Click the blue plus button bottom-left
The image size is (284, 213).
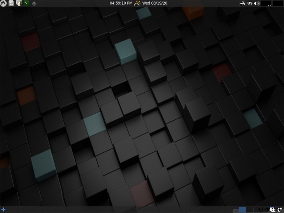click(2, 210)
